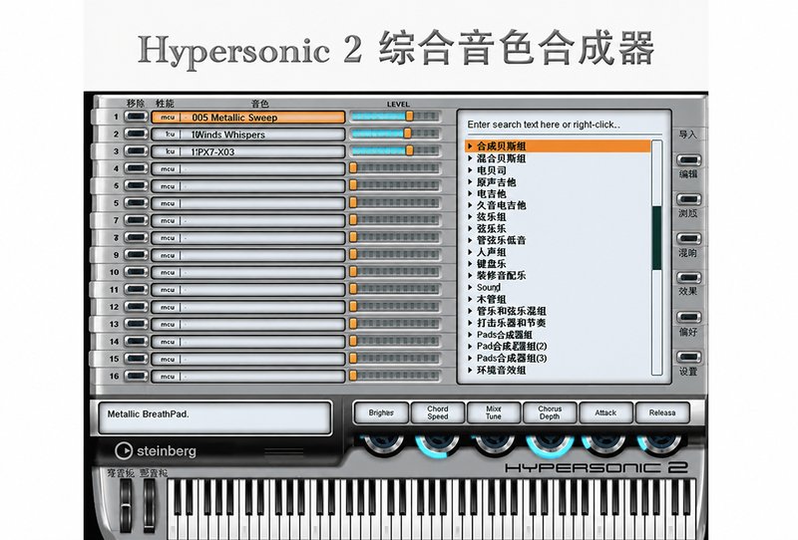The image size is (798, 540).
Task: Click the level slider of slot 12
Action: point(395,307)
